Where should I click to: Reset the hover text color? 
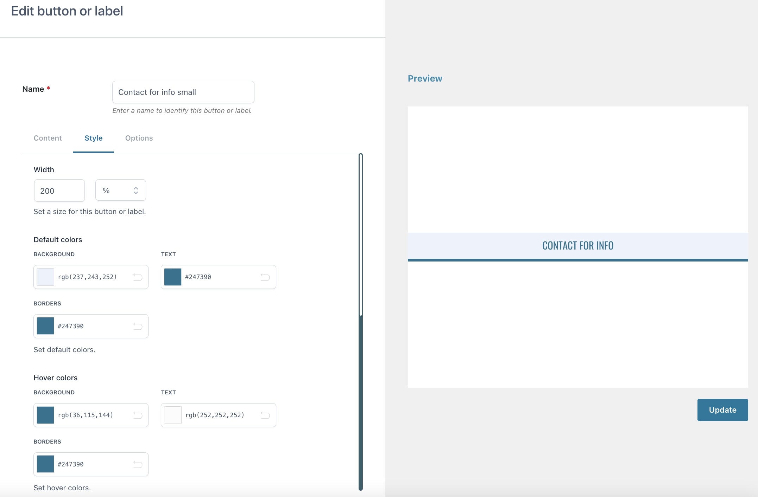pyautogui.click(x=265, y=415)
